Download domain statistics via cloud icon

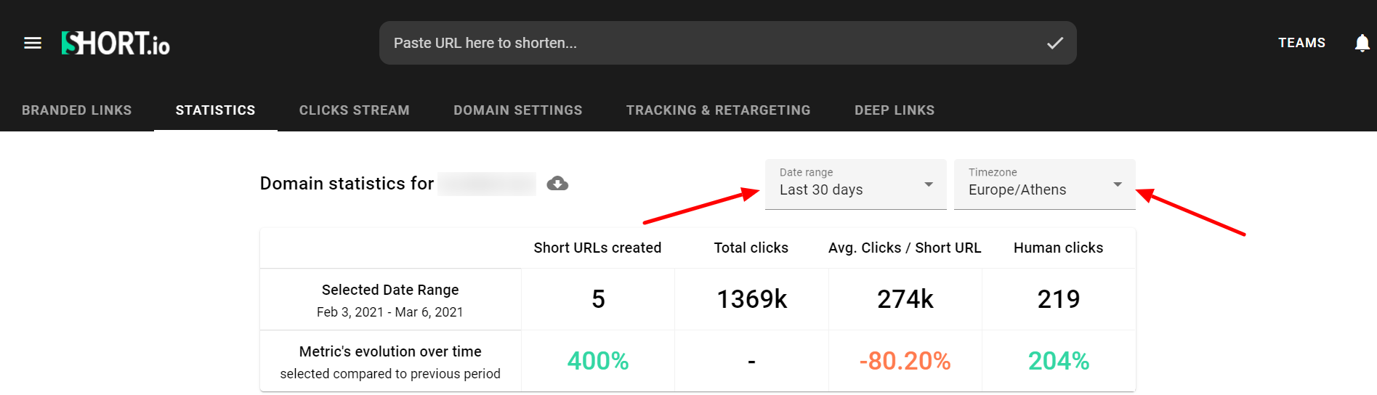coord(557,183)
